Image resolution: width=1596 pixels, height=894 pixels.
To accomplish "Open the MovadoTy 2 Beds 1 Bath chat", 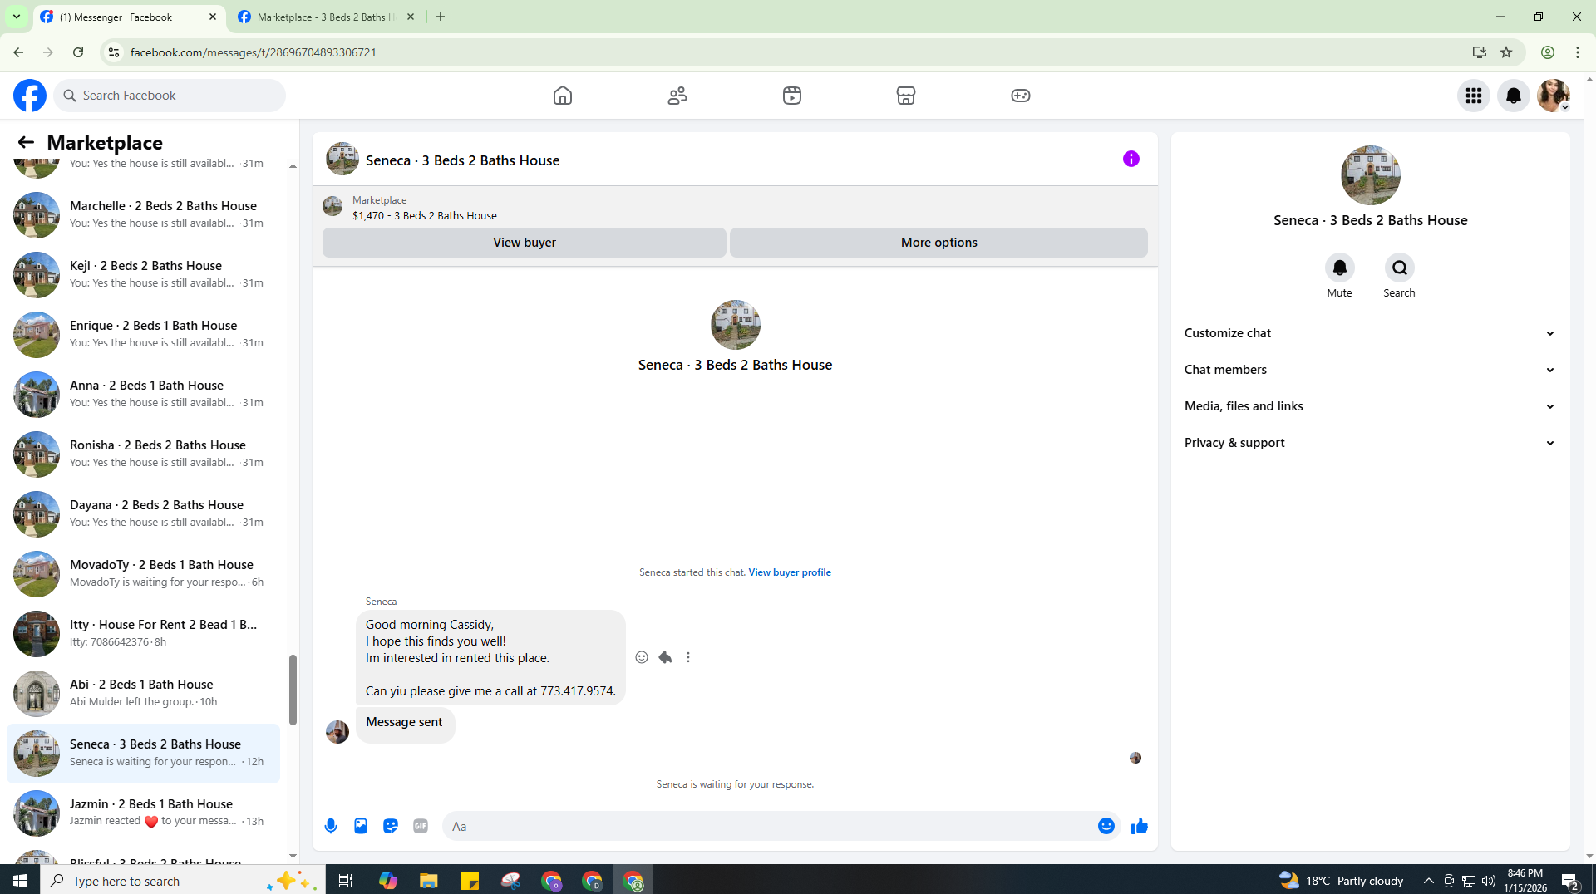I will click(x=143, y=573).
